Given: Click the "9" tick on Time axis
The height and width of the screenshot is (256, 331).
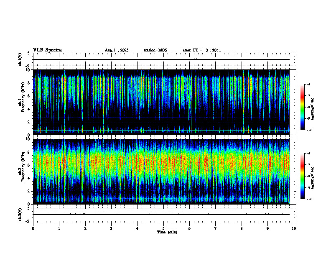Looking at the screenshot, I should tap(267, 228).
